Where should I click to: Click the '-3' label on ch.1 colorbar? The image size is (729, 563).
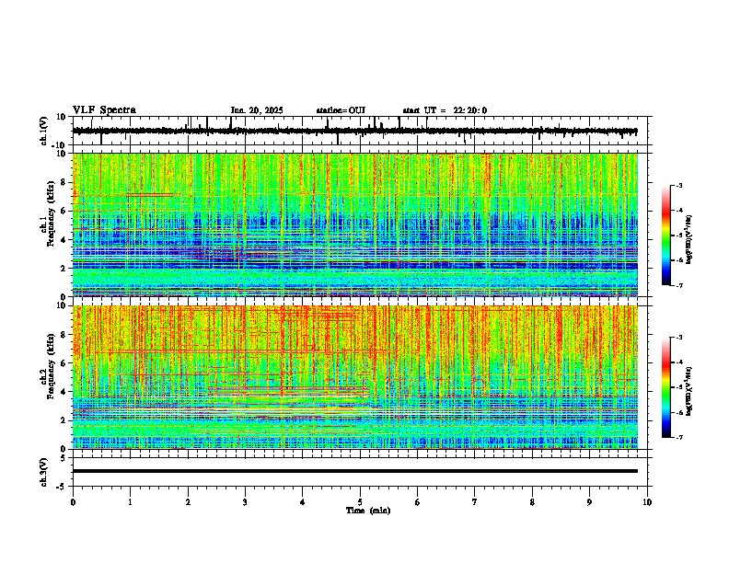(x=679, y=185)
